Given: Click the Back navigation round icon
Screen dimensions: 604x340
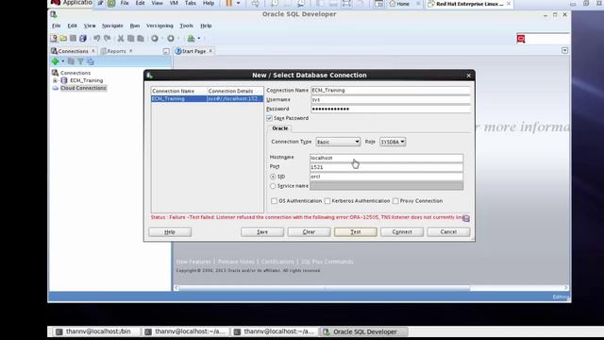Looking at the screenshot, I should [x=155, y=38].
